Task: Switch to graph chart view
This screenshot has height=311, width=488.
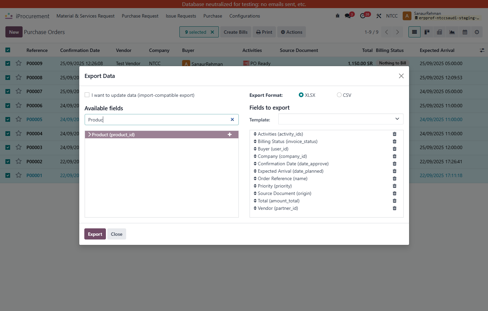Action: (452, 32)
